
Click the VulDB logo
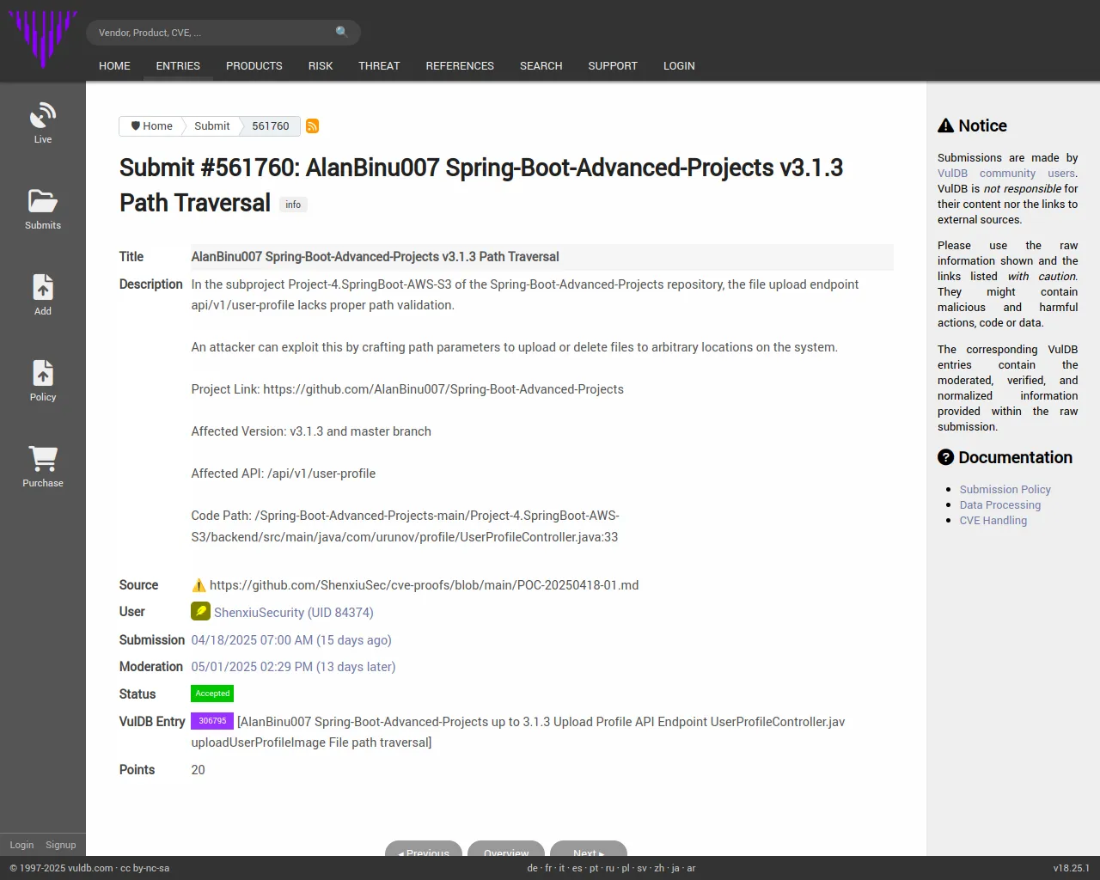[43, 39]
